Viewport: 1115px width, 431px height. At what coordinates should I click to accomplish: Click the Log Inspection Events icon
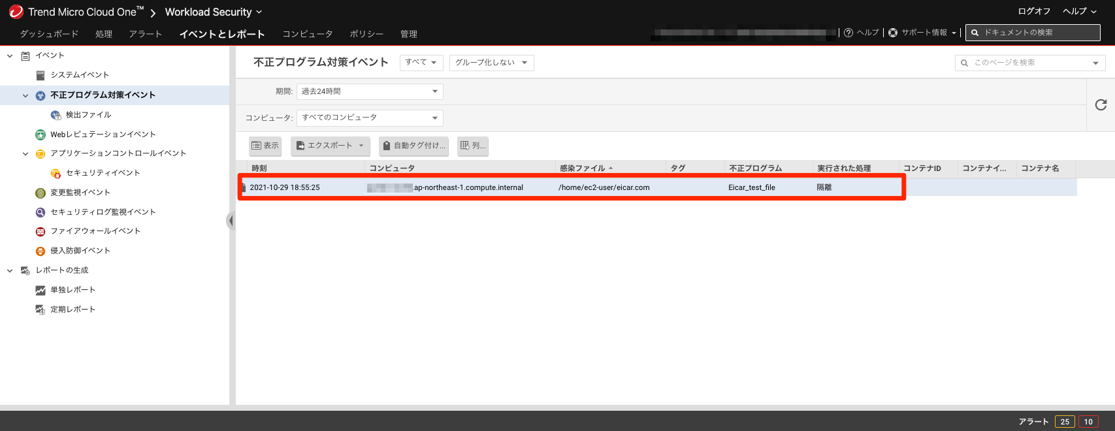[x=40, y=212]
